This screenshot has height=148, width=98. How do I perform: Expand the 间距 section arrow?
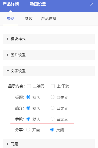pos(8,144)
